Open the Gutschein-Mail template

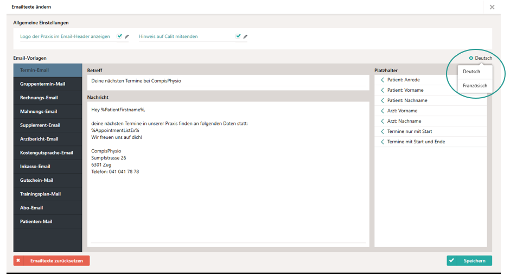click(x=48, y=180)
